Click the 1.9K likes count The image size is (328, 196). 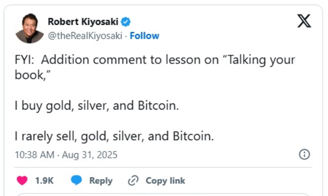pyautogui.click(x=45, y=181)
